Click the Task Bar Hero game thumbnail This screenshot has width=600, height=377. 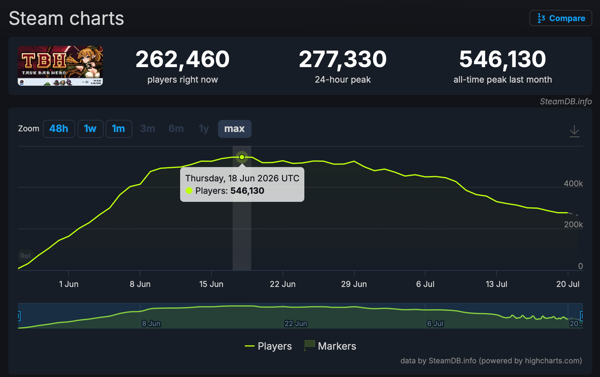[x=60, y=66]
